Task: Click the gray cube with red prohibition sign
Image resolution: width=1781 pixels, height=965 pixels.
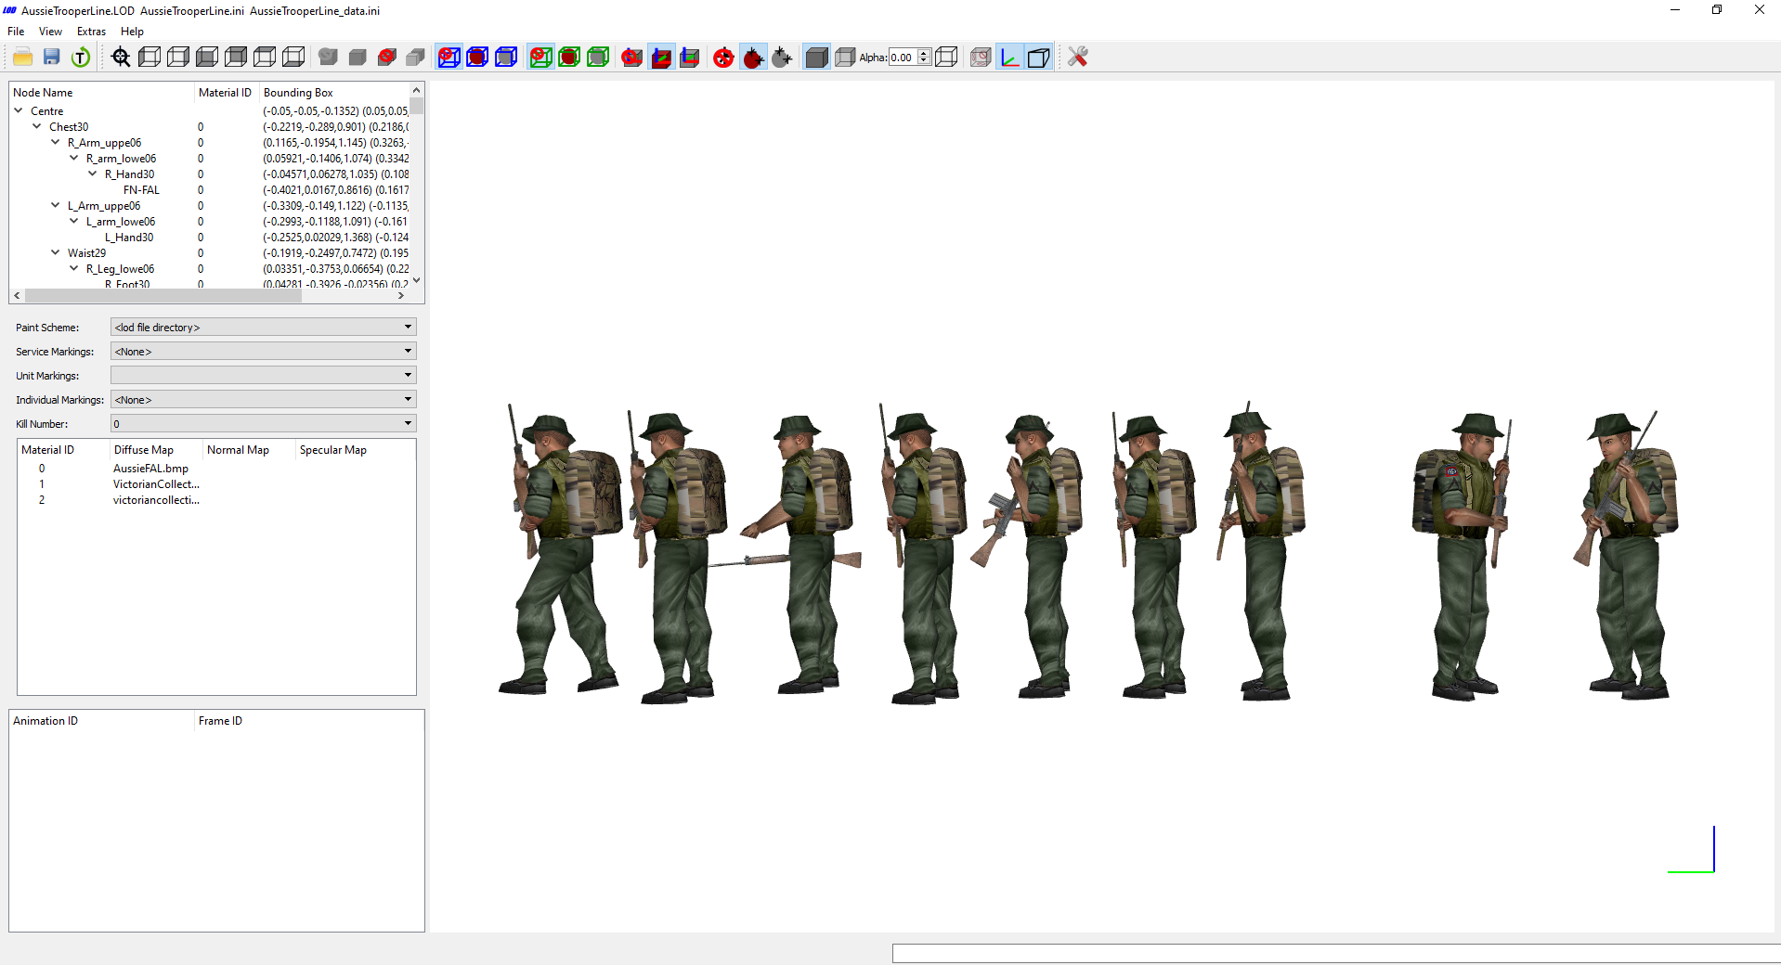Action: click(x=387, y=58)
